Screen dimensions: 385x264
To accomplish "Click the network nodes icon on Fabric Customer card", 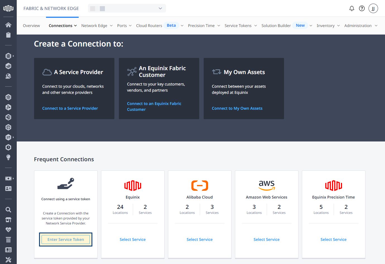I will (132, 72).
